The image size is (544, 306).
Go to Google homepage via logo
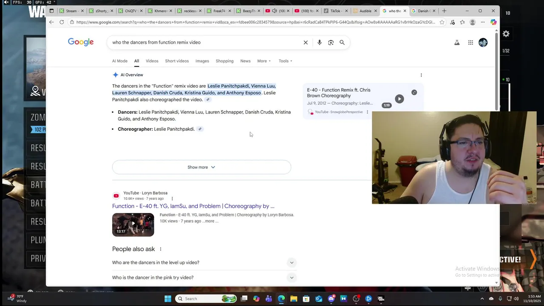click(81, 42)
